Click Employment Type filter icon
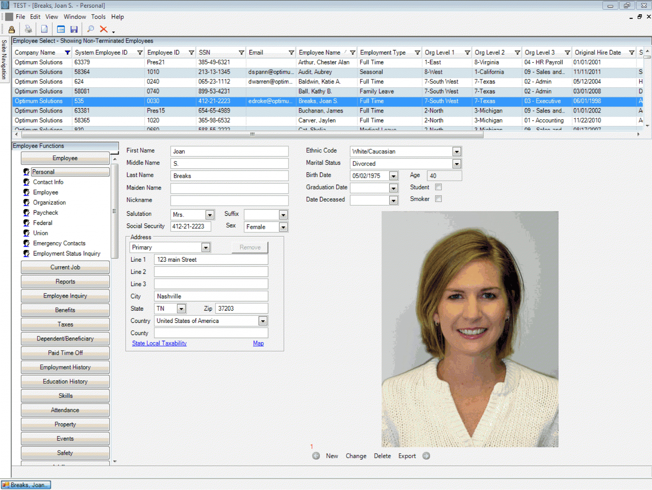This screenshot has height=490, width=652. (x=417, y=53)
